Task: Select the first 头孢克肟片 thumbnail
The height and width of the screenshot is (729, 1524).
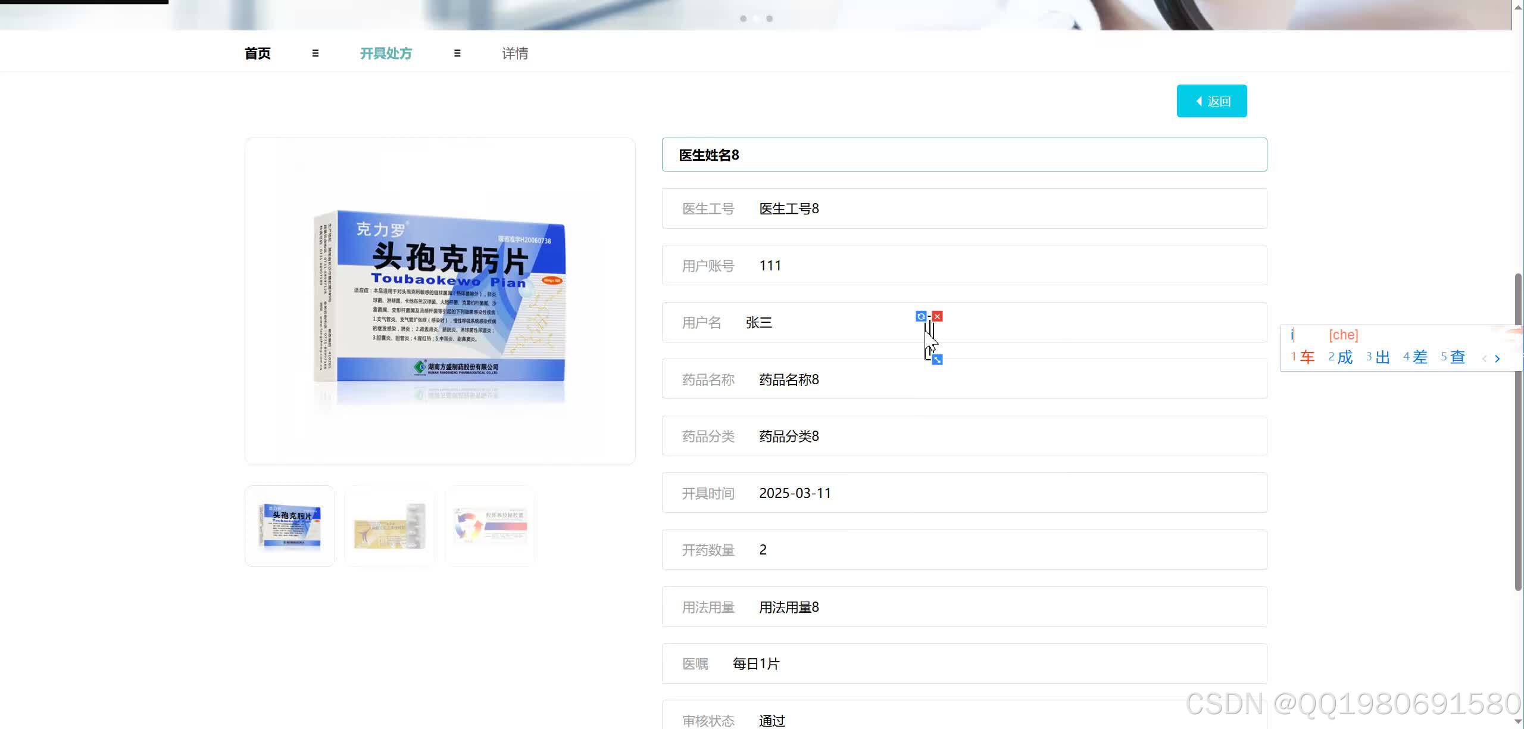Action: [290, 525]
